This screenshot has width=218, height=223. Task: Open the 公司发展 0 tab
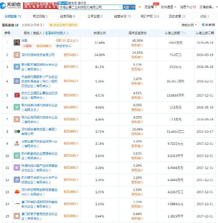pos(95,16)
